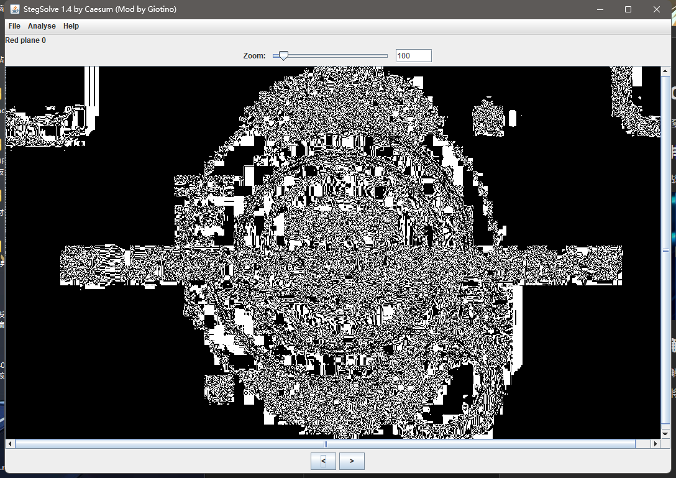Click the vertical scrollbar up arrow
The height and width of the screenshot is (478, 676).
pos(665,71)
